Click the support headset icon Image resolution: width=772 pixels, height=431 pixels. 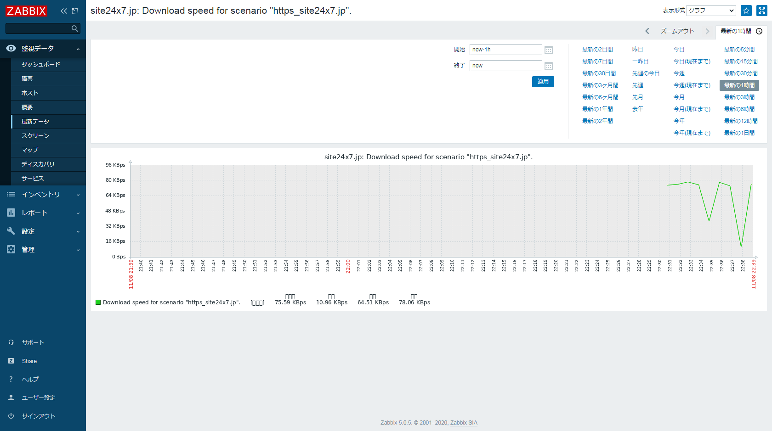11,342
